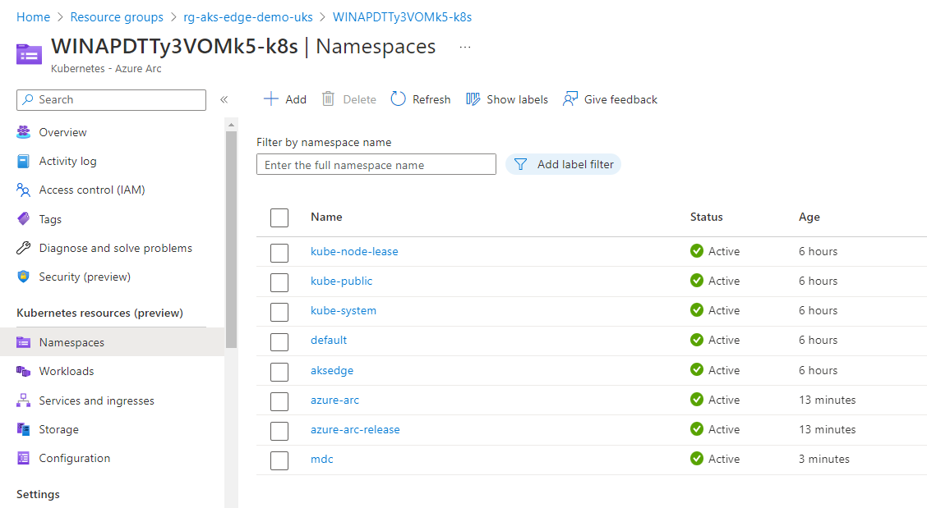Click the Add plus icon
The width and height of the screenshot is (927, 508).
[270, 98]
